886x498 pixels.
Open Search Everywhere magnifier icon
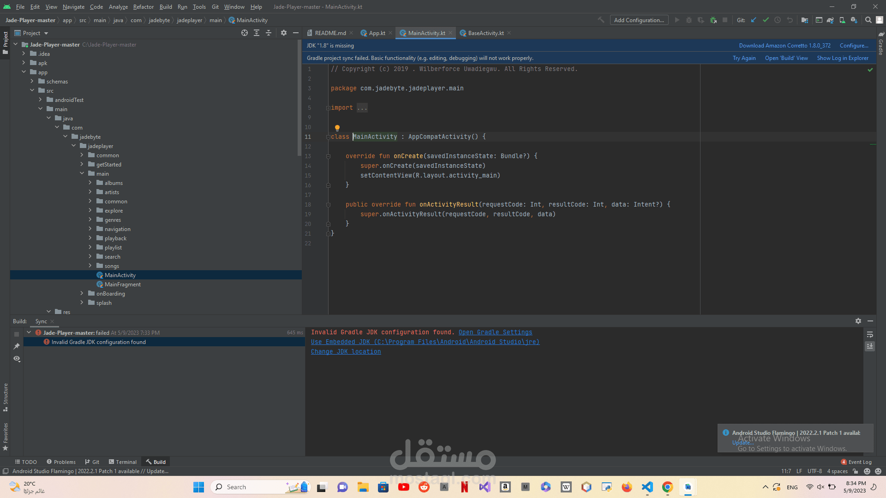[x=868, y=20]
